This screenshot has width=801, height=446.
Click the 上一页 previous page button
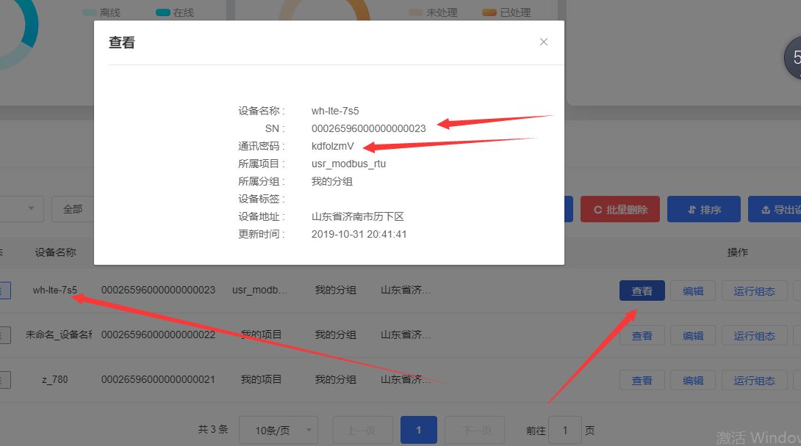pyautogui.click(x=362, y=431)
